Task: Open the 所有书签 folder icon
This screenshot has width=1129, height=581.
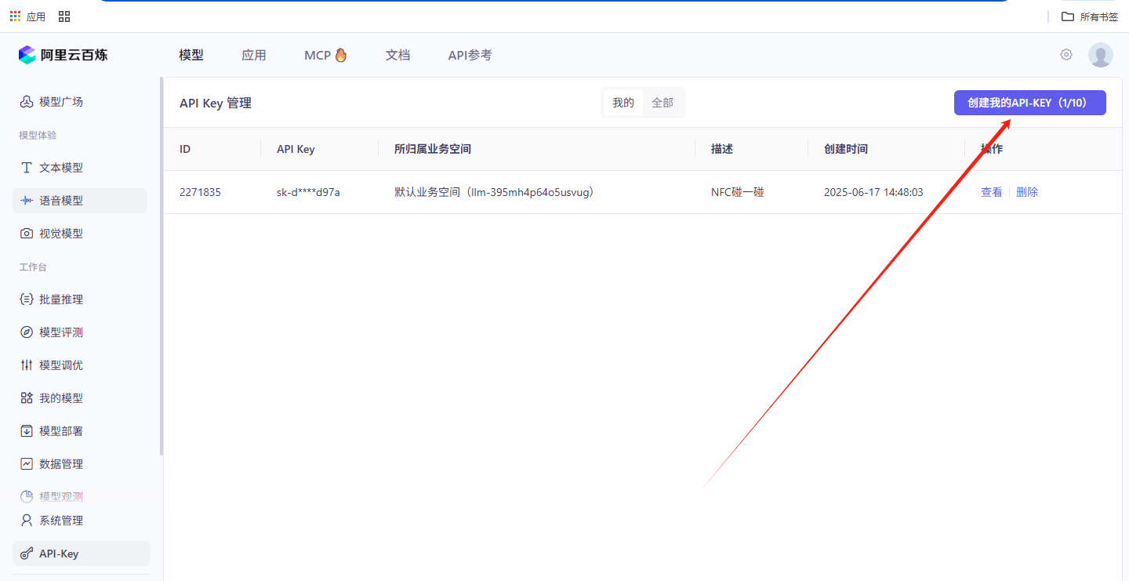Action: [1068, 16]
